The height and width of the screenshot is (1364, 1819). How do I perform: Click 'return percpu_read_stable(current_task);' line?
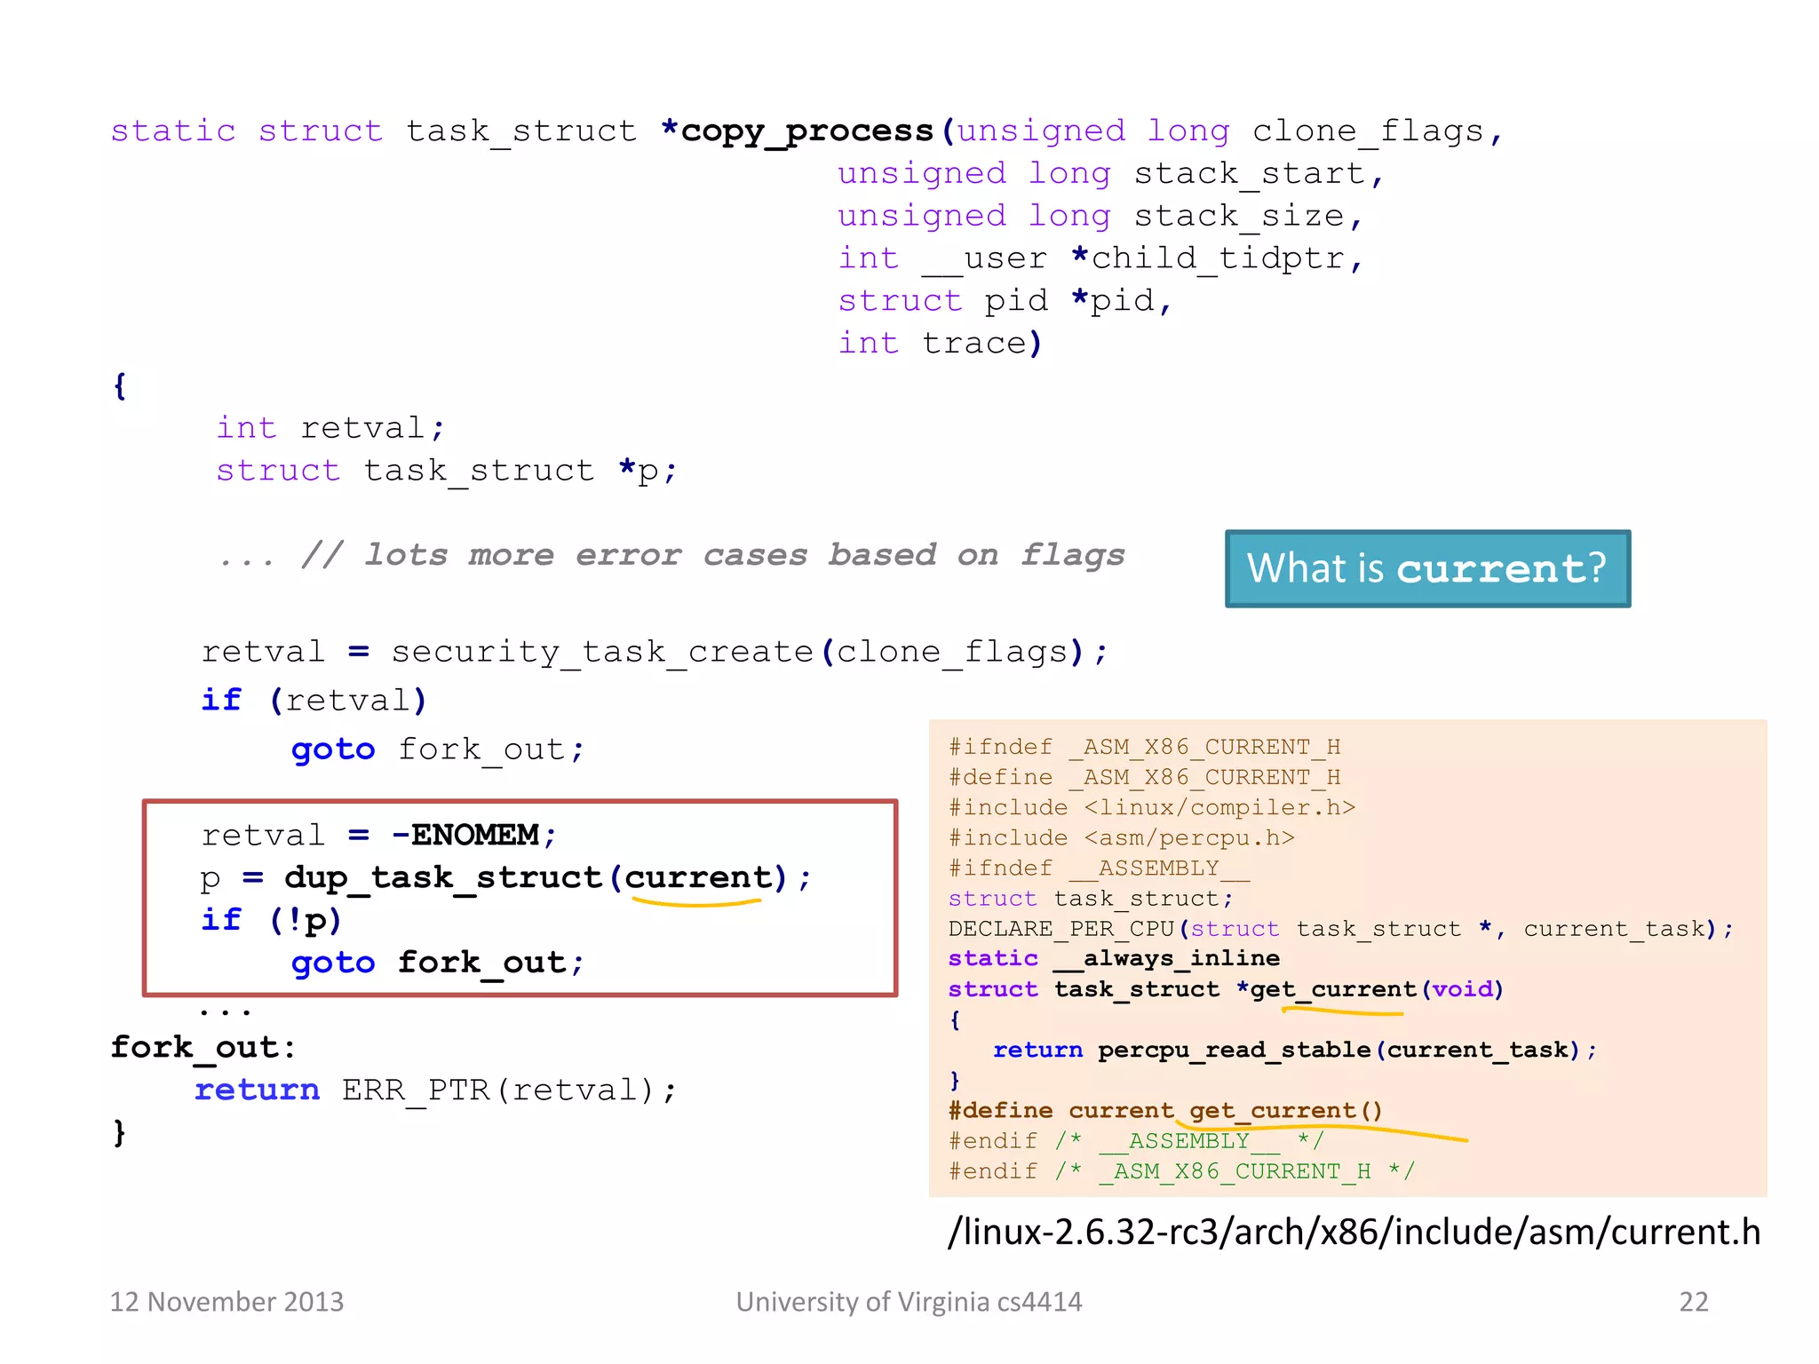[1295, 1051]
